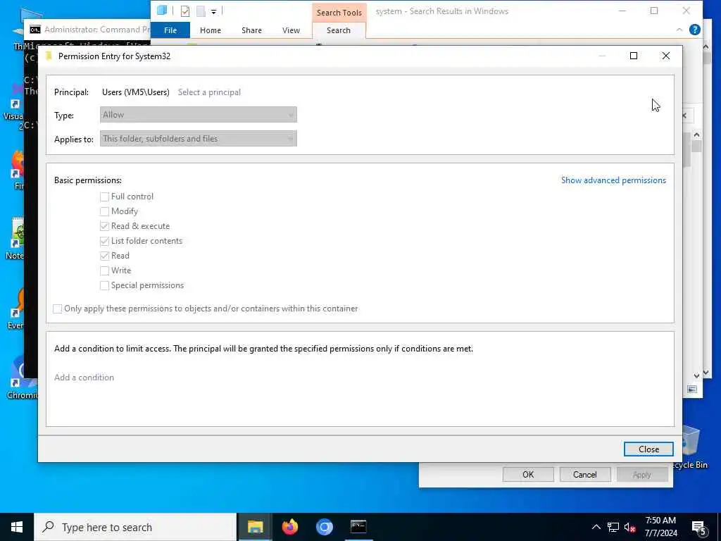This screenshot has height=541, width=721.
Task: Click the taskbar search box
Action: click(x=135, y=527)
